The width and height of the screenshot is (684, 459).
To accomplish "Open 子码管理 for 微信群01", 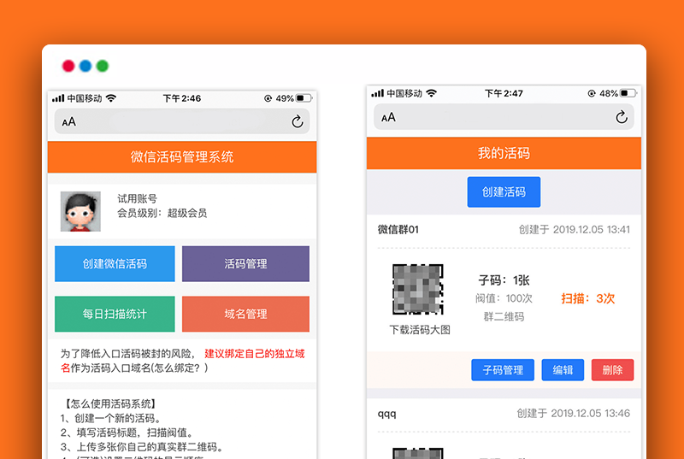I will (503, 370).
